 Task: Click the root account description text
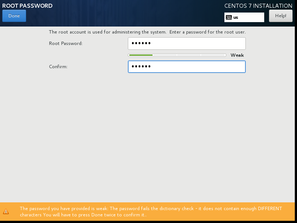pos(147,32)
